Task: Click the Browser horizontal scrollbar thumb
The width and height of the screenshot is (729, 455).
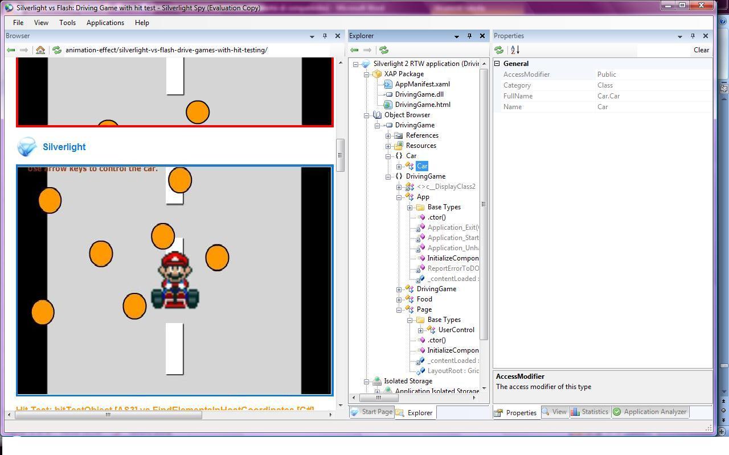Action: [108, 414]
